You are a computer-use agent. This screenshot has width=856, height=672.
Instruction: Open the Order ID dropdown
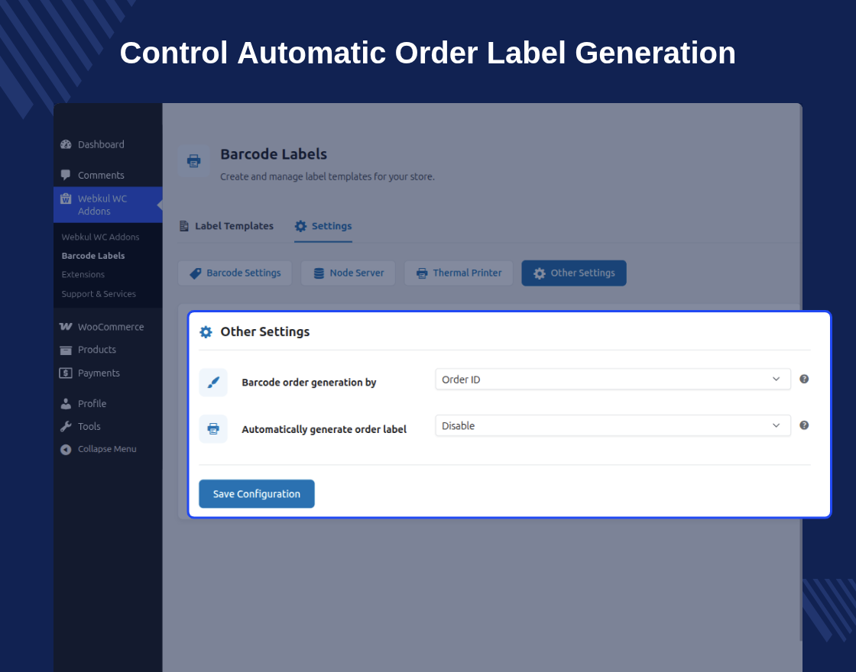[613, 380]
